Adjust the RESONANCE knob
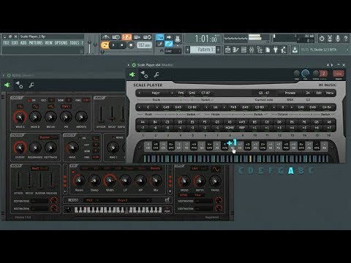 (x=35, y=148)
